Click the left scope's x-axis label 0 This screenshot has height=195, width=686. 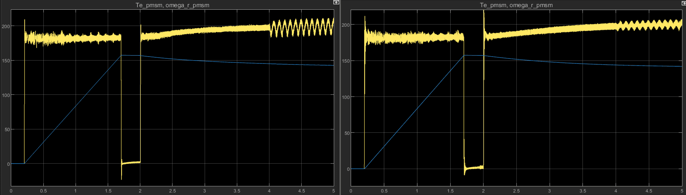[11, 191]
